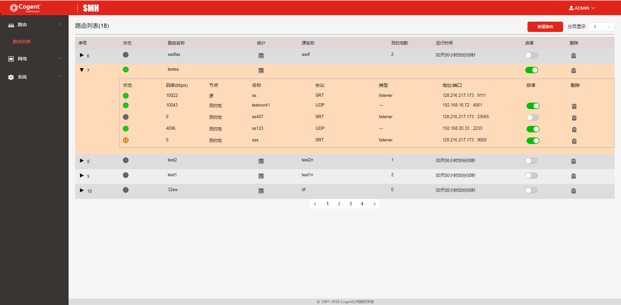Open statistics chart for route sadfas
The height and width of the screenshot is (305, 621).
point(261,56)
